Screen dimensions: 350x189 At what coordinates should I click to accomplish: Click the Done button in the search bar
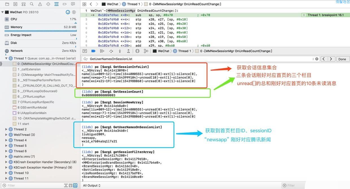(x=342, y=59)
